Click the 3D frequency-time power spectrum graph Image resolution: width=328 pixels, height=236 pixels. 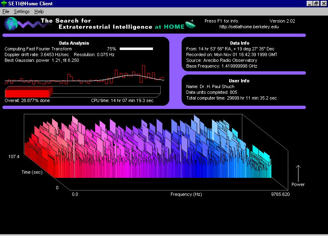156,152
